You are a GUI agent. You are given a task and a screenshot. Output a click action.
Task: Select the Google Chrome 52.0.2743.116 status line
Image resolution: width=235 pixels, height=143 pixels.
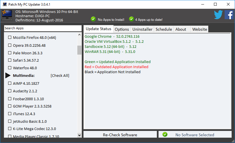(x=112, y=37)
